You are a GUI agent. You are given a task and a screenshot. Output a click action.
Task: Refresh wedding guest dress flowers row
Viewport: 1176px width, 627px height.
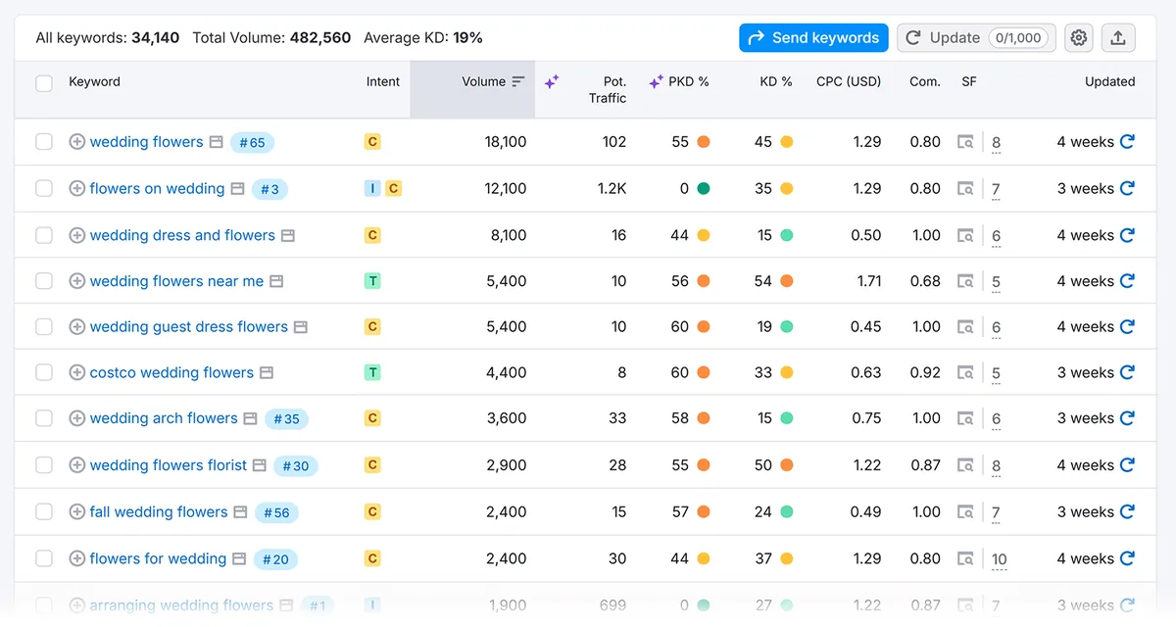coord(1127,326)
